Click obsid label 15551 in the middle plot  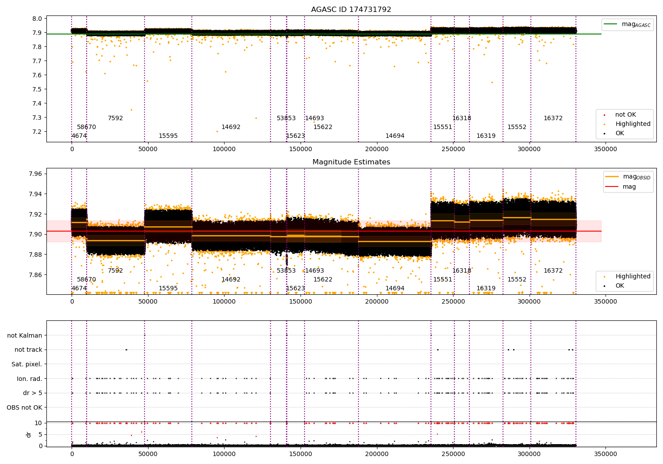point(442,280)
